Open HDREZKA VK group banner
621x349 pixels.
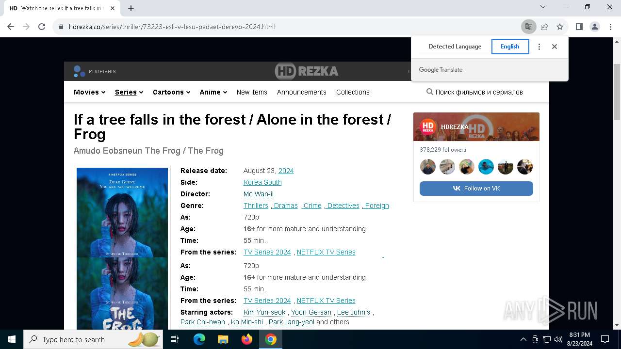tap(476, 127)
